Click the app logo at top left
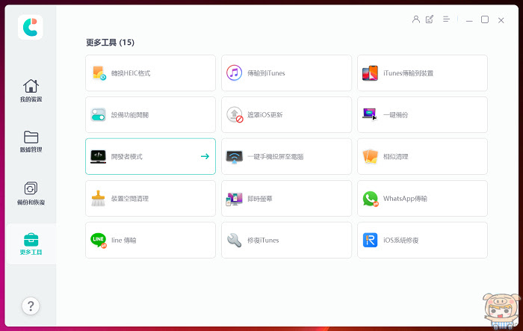The height and width of the screenshot is (331, 523). pyautogui.click(x=31, y=28)
